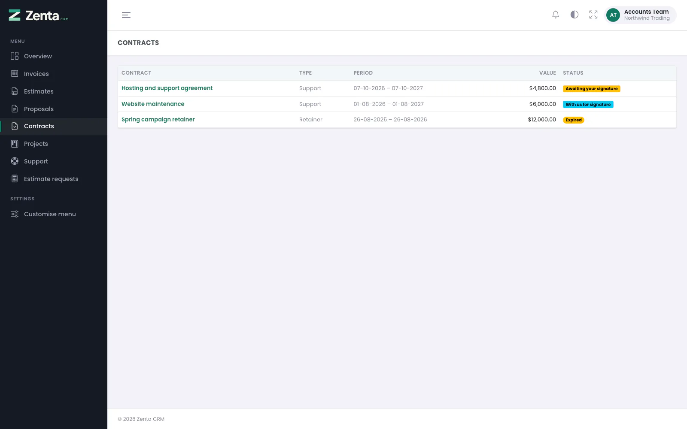Viewport: 687px width, 429px height.
Task: Click period 01-08-2026 – 01-08-2027
Action: [389, 104]
